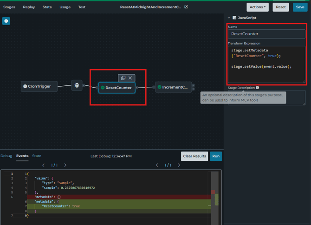Screen dimensions: 311x225
Task: Click the Reset button
Action: (281, 7)
